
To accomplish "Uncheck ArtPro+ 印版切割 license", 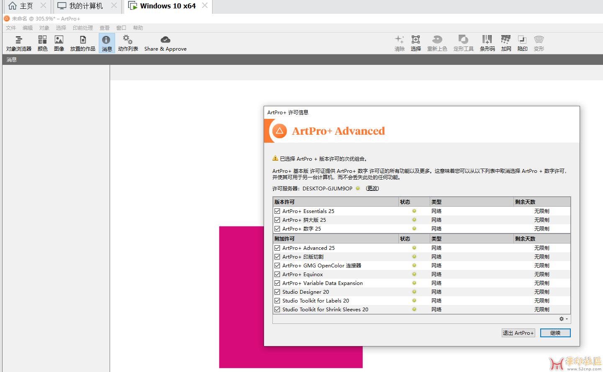I will (x=277, y=257).
